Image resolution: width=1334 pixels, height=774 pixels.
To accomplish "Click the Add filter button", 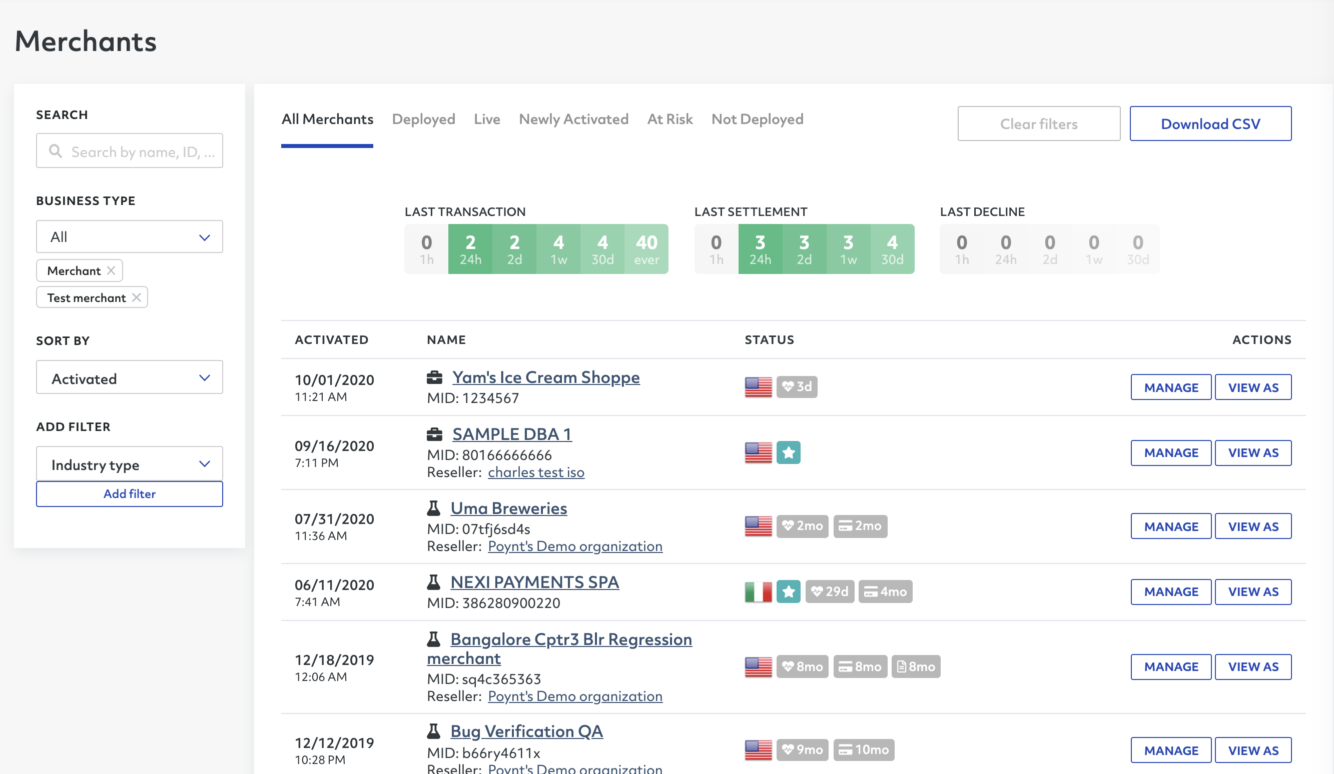I will click(x=129, y=493).
